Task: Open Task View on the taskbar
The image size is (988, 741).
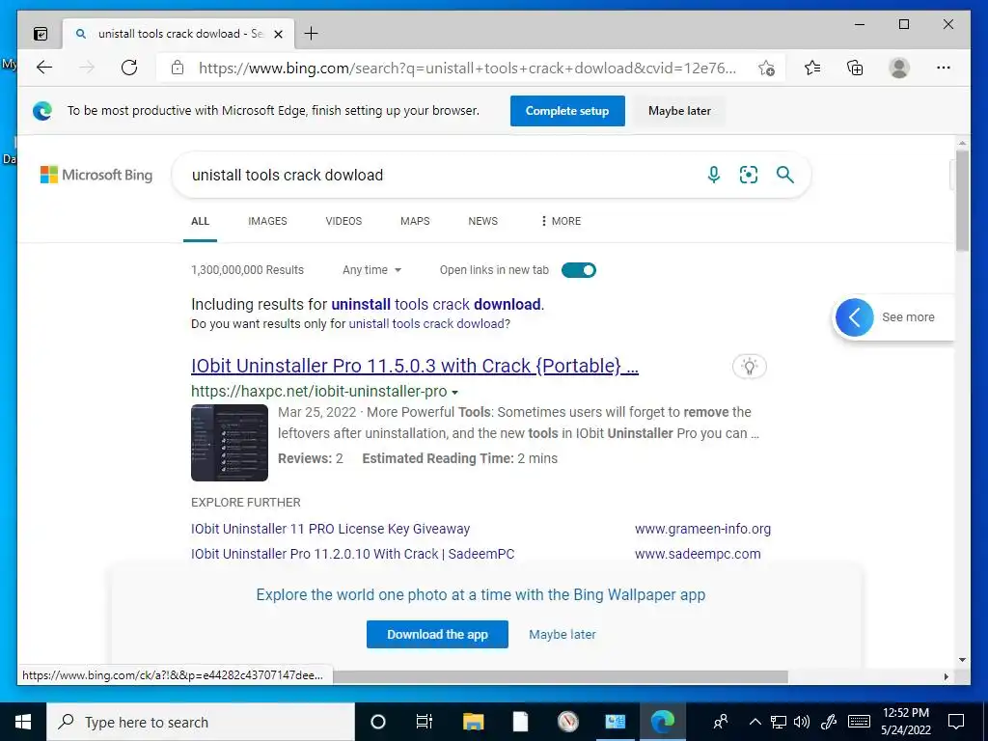Action: 425,722
